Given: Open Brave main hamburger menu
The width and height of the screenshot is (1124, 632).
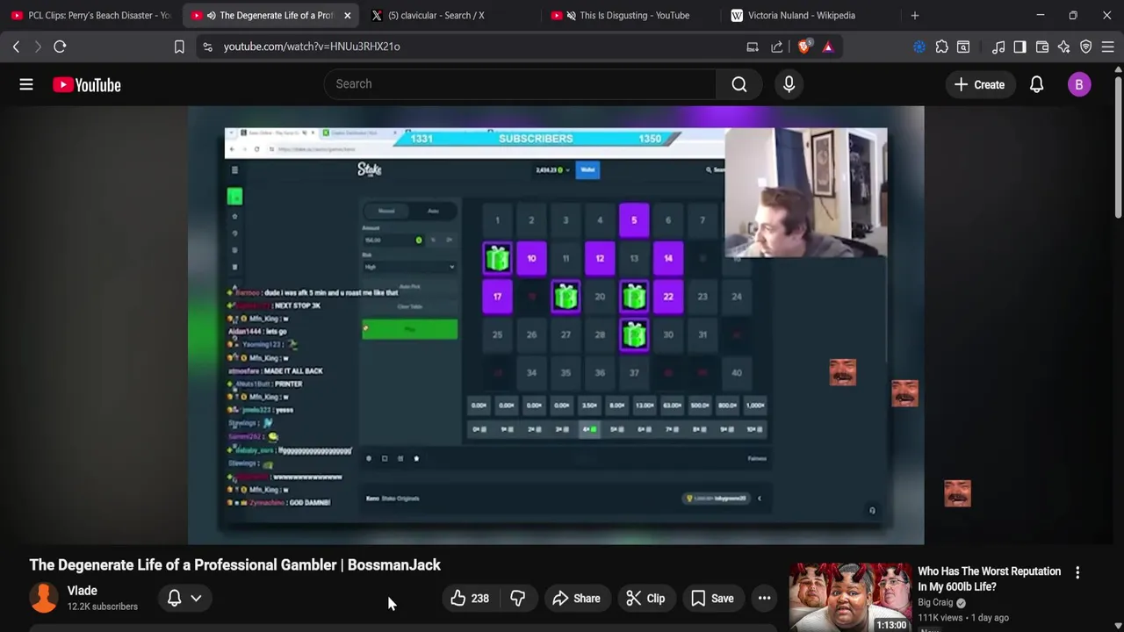Looking at the screenshot, I should pyautogui.click(x=1107, y=47).
